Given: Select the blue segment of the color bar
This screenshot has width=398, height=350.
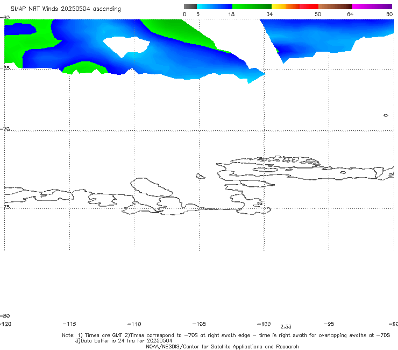Looking at the screenshot, I should point(215,6).
